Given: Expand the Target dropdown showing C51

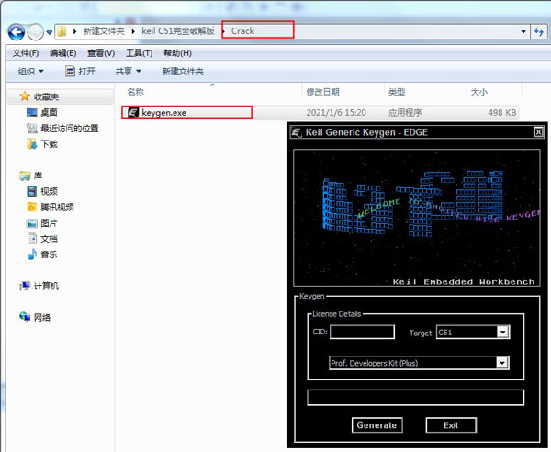Looking at the screenshot, I should [502, 333].
